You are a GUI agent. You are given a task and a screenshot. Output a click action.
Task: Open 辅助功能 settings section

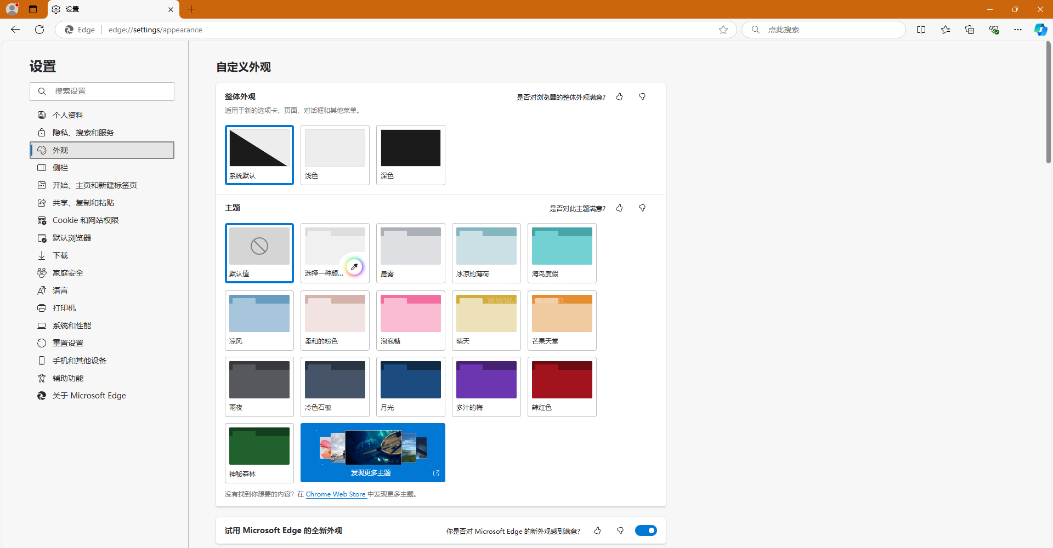102,378
